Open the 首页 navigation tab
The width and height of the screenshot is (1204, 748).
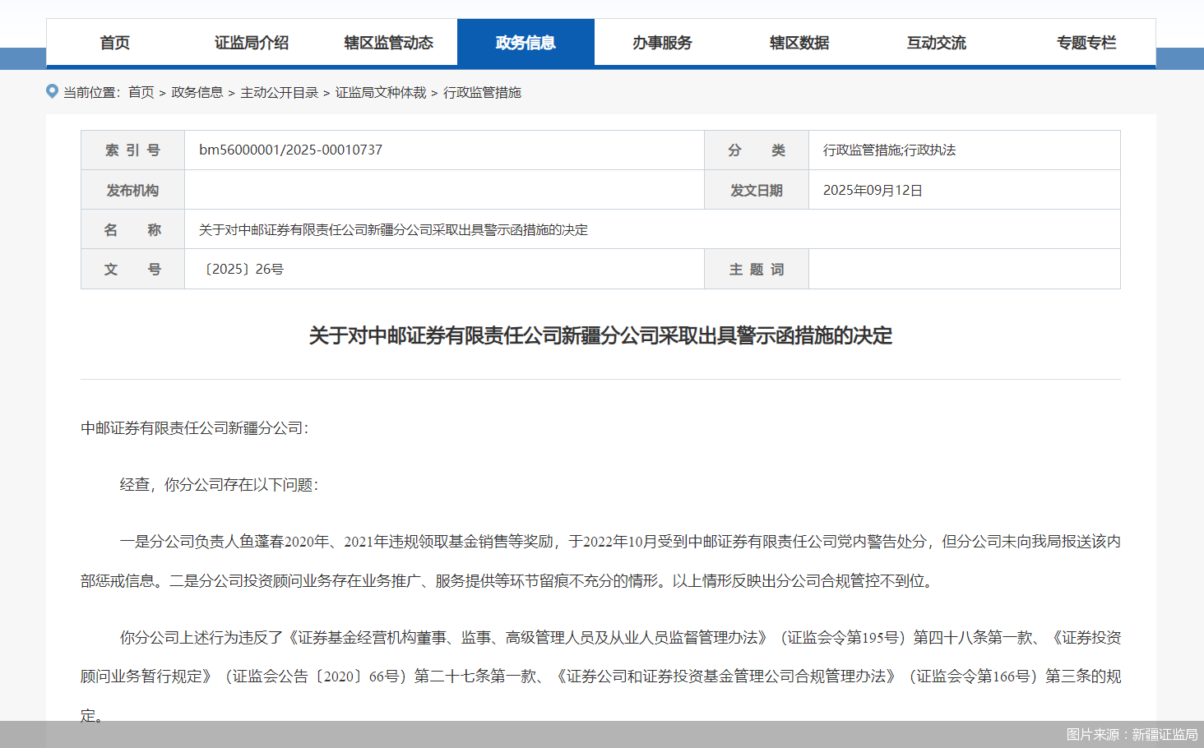tap(115, 43)
